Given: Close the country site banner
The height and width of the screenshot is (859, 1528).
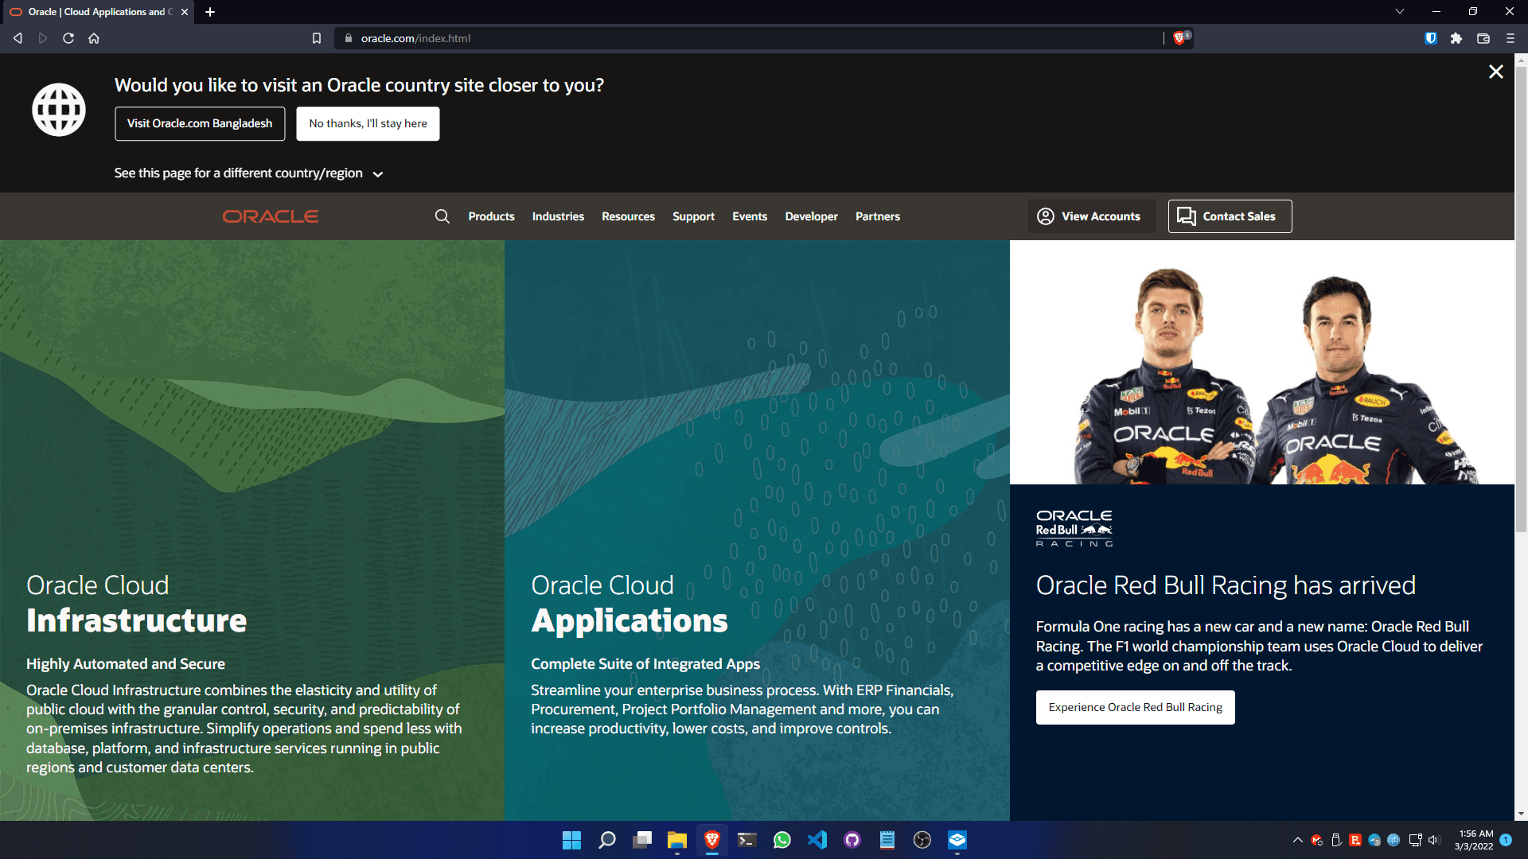Looking at the screenshot, I should click(x=1496, y=72).
